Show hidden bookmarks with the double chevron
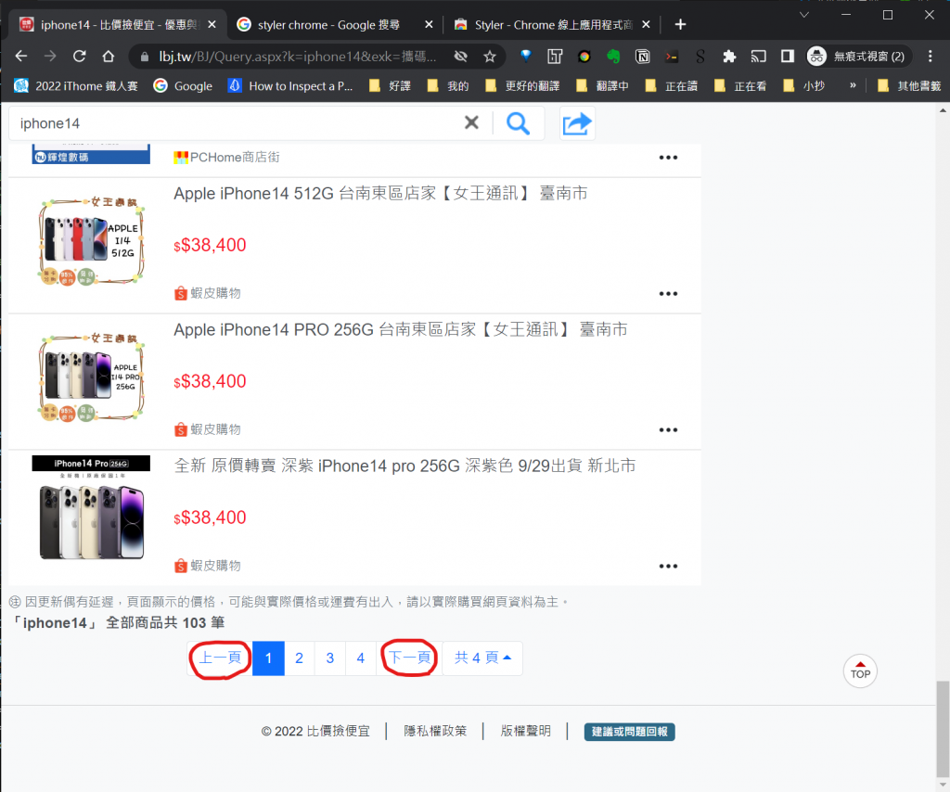The image size is (950, 792). (854, 85)
